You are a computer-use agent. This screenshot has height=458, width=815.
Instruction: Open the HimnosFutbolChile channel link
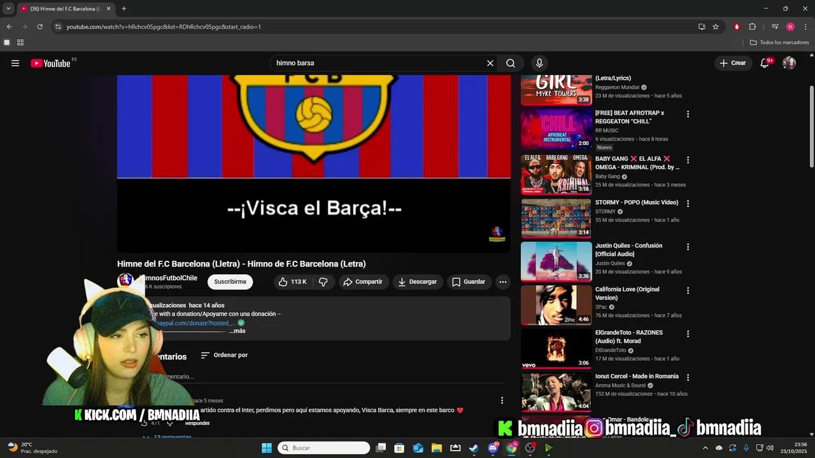tap(169, 278)
